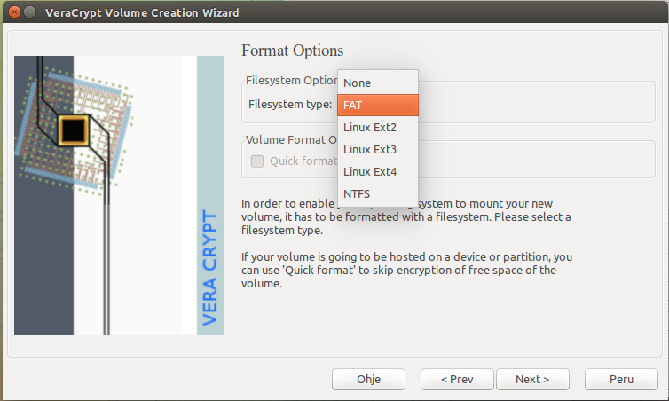Proceed with the Next button

point(532,379)
